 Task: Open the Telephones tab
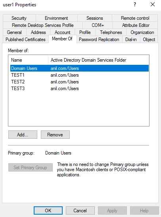pos(111,32)
